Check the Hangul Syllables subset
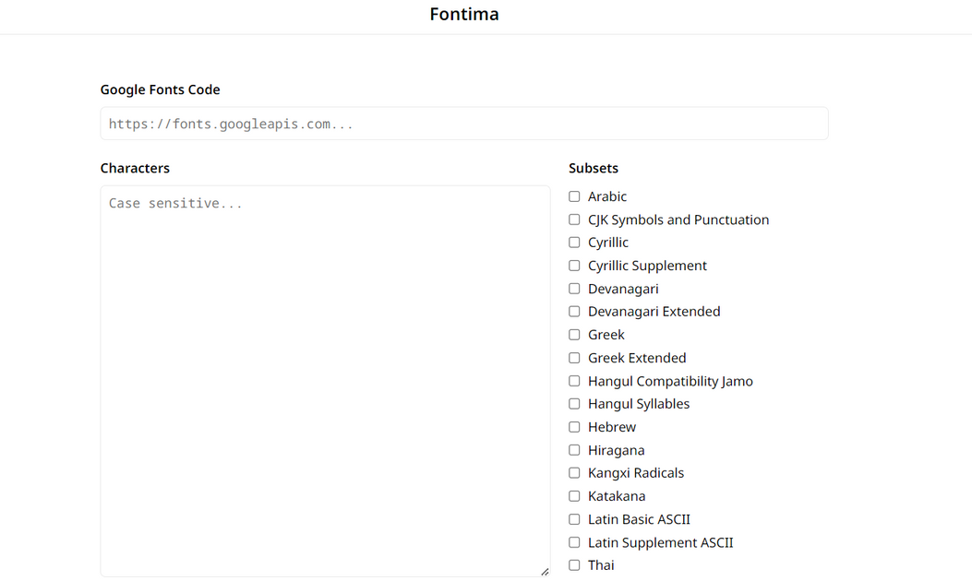 tap(574, 404)
